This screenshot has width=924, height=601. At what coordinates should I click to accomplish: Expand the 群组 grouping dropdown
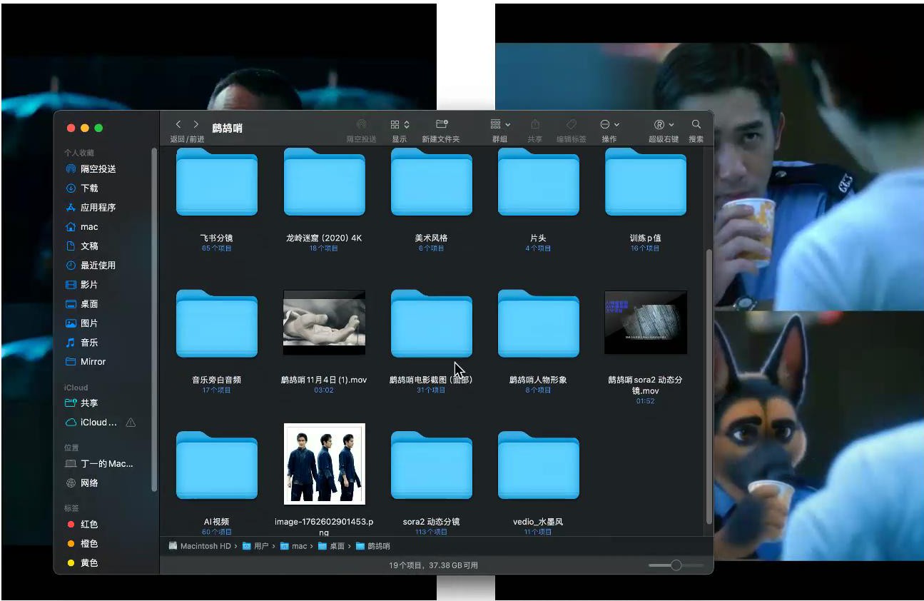pos(500,124)
